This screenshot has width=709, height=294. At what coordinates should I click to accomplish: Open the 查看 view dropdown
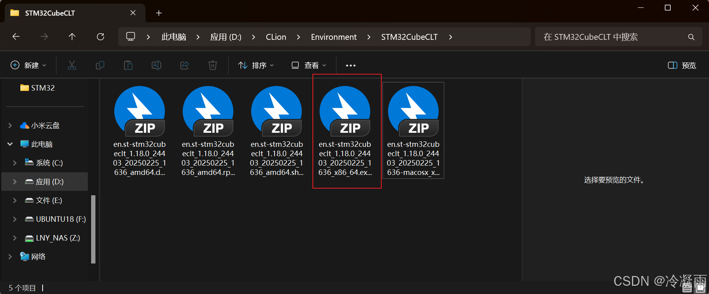tap(309, 65)
